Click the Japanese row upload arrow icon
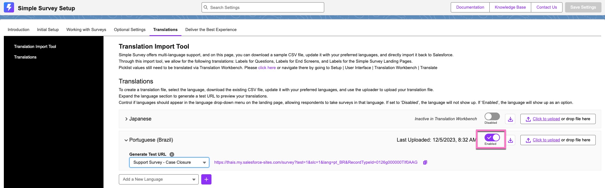The height and width of the screenshot is (188, 605). click(x=528, y=119)
